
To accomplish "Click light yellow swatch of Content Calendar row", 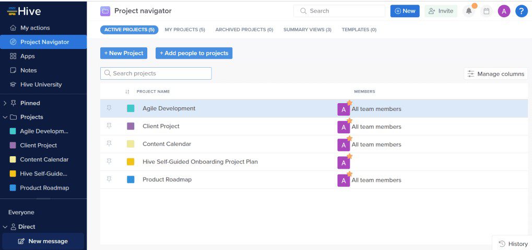I will [131, 144].
